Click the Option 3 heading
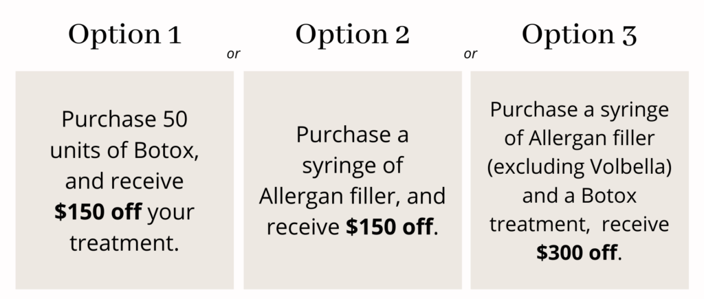Image resolution: width=704 pixels, height=299 pixels. (x=579, y=35)
